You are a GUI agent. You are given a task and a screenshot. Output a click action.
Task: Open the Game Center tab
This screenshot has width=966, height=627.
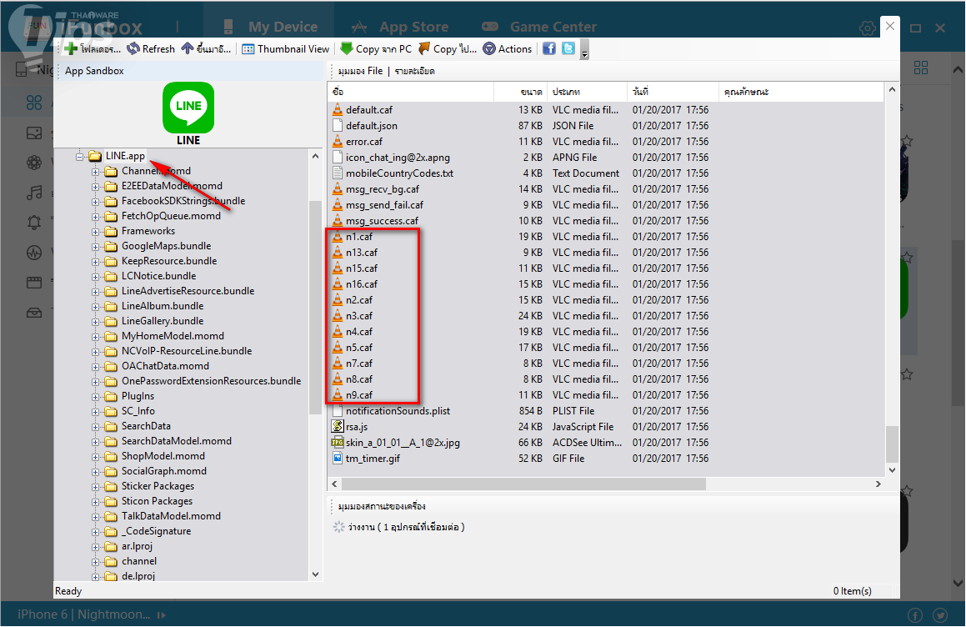click(x=539, y=27)
